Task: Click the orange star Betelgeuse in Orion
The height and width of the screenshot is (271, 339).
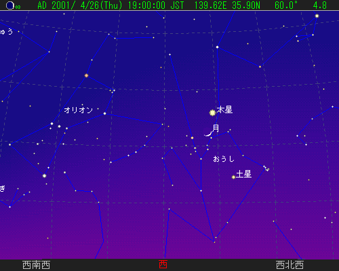Action: pos(86,75)
